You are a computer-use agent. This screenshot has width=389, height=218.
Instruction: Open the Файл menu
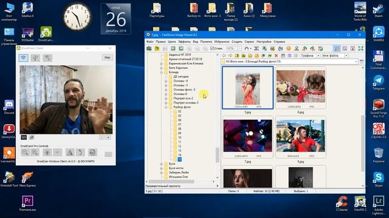[x=150, y=42]
